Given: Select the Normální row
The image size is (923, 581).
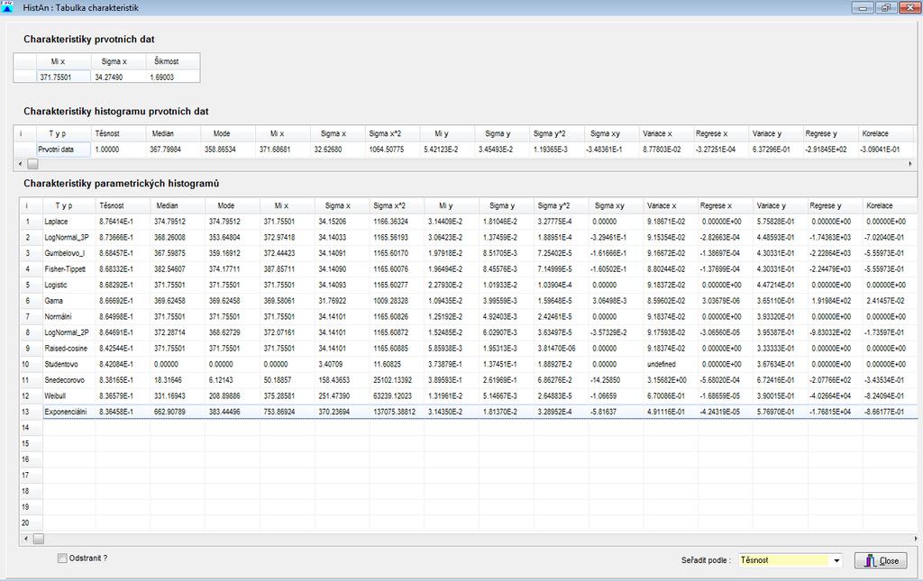Looking at the screenshot, I should point(469,317).
